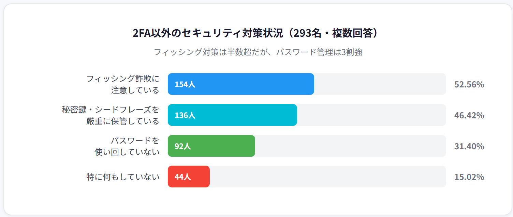
Task: Click the 15.02% percentage figure
Action: 469,177
